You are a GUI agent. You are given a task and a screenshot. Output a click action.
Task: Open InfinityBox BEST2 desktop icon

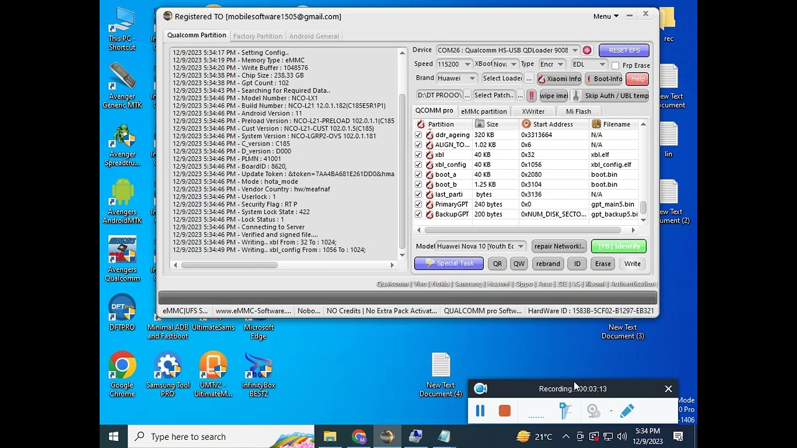258,375
